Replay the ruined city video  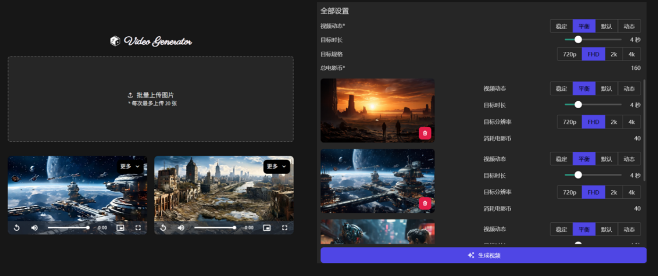pyautogui.click(x=163, y=227)
